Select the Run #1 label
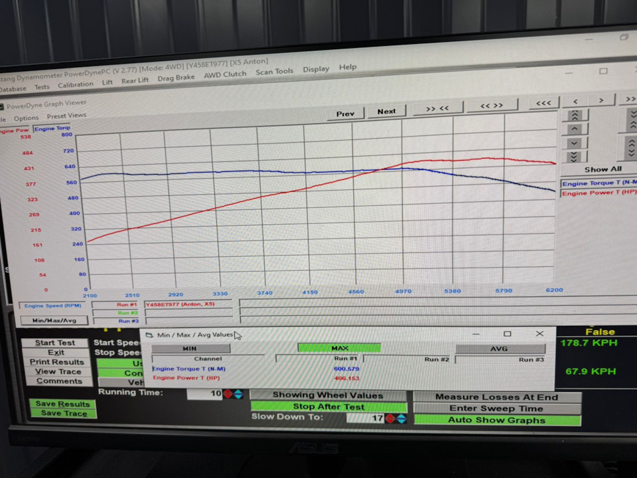Image resolution: width=637 pixels, height=478 pixels. [x=127, y=305]
